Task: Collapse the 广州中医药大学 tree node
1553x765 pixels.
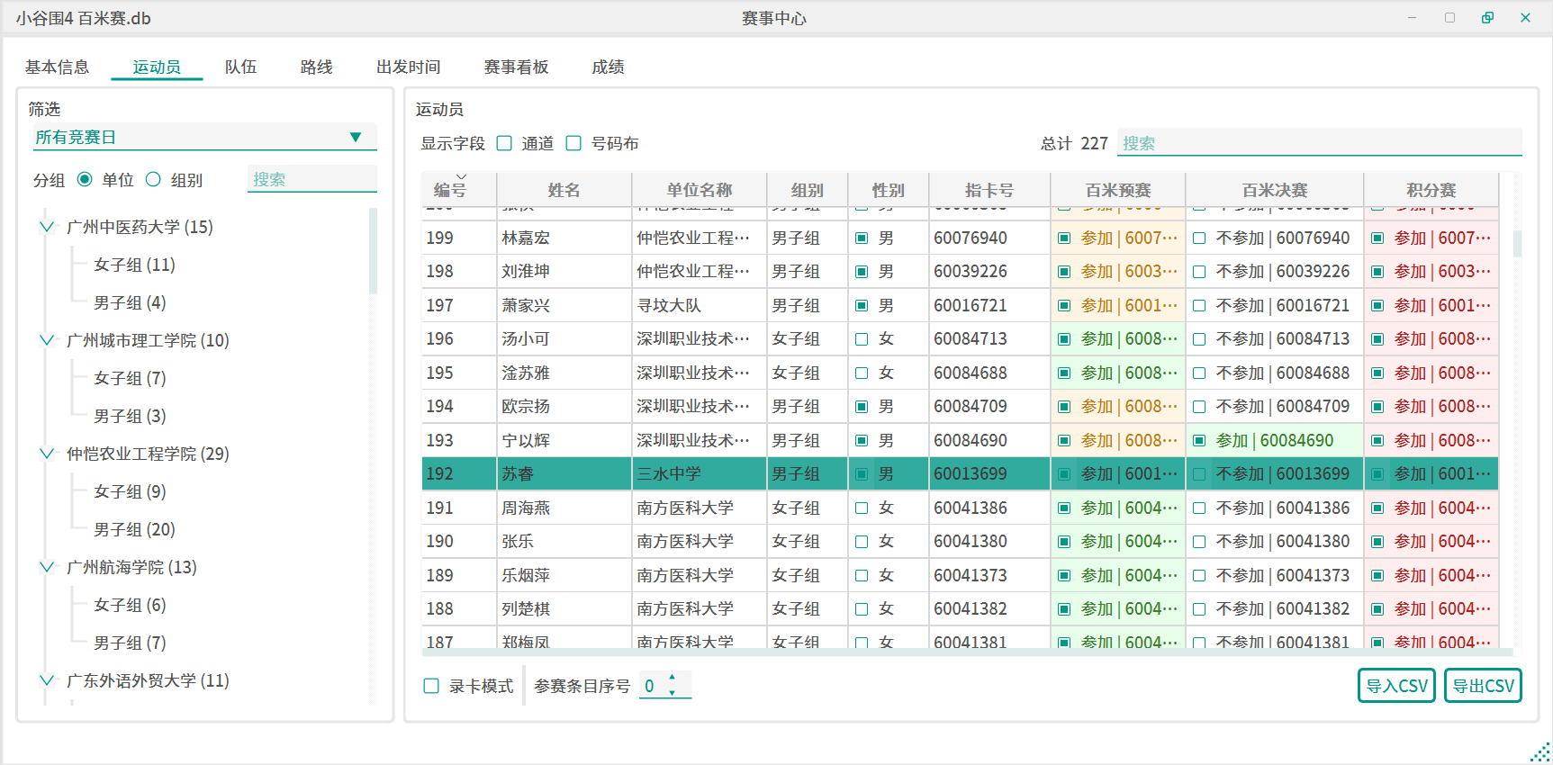Action: (x=47, y=227)
